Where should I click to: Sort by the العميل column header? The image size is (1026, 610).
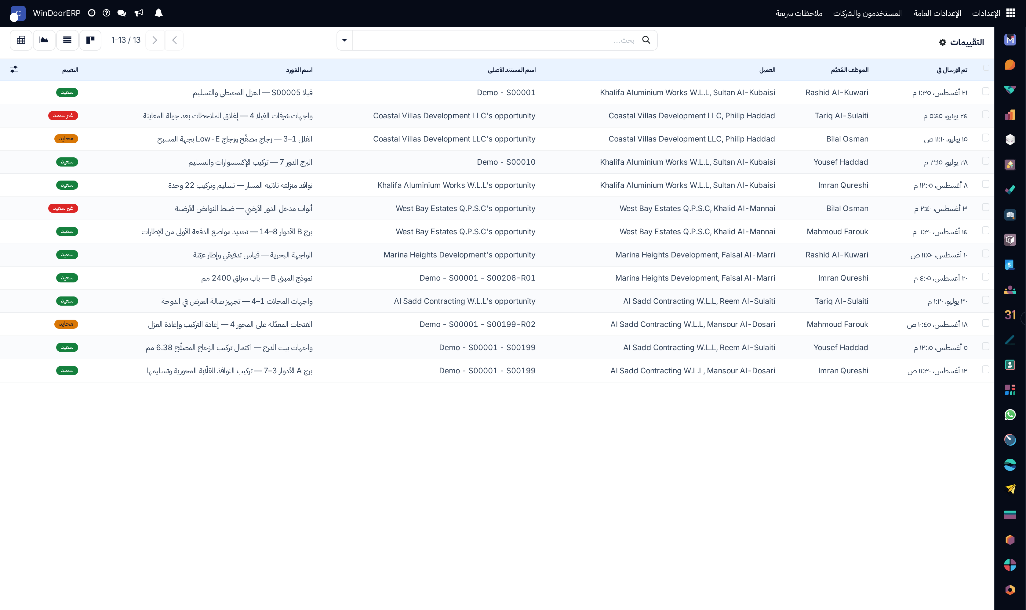click(x=768, y=70)
